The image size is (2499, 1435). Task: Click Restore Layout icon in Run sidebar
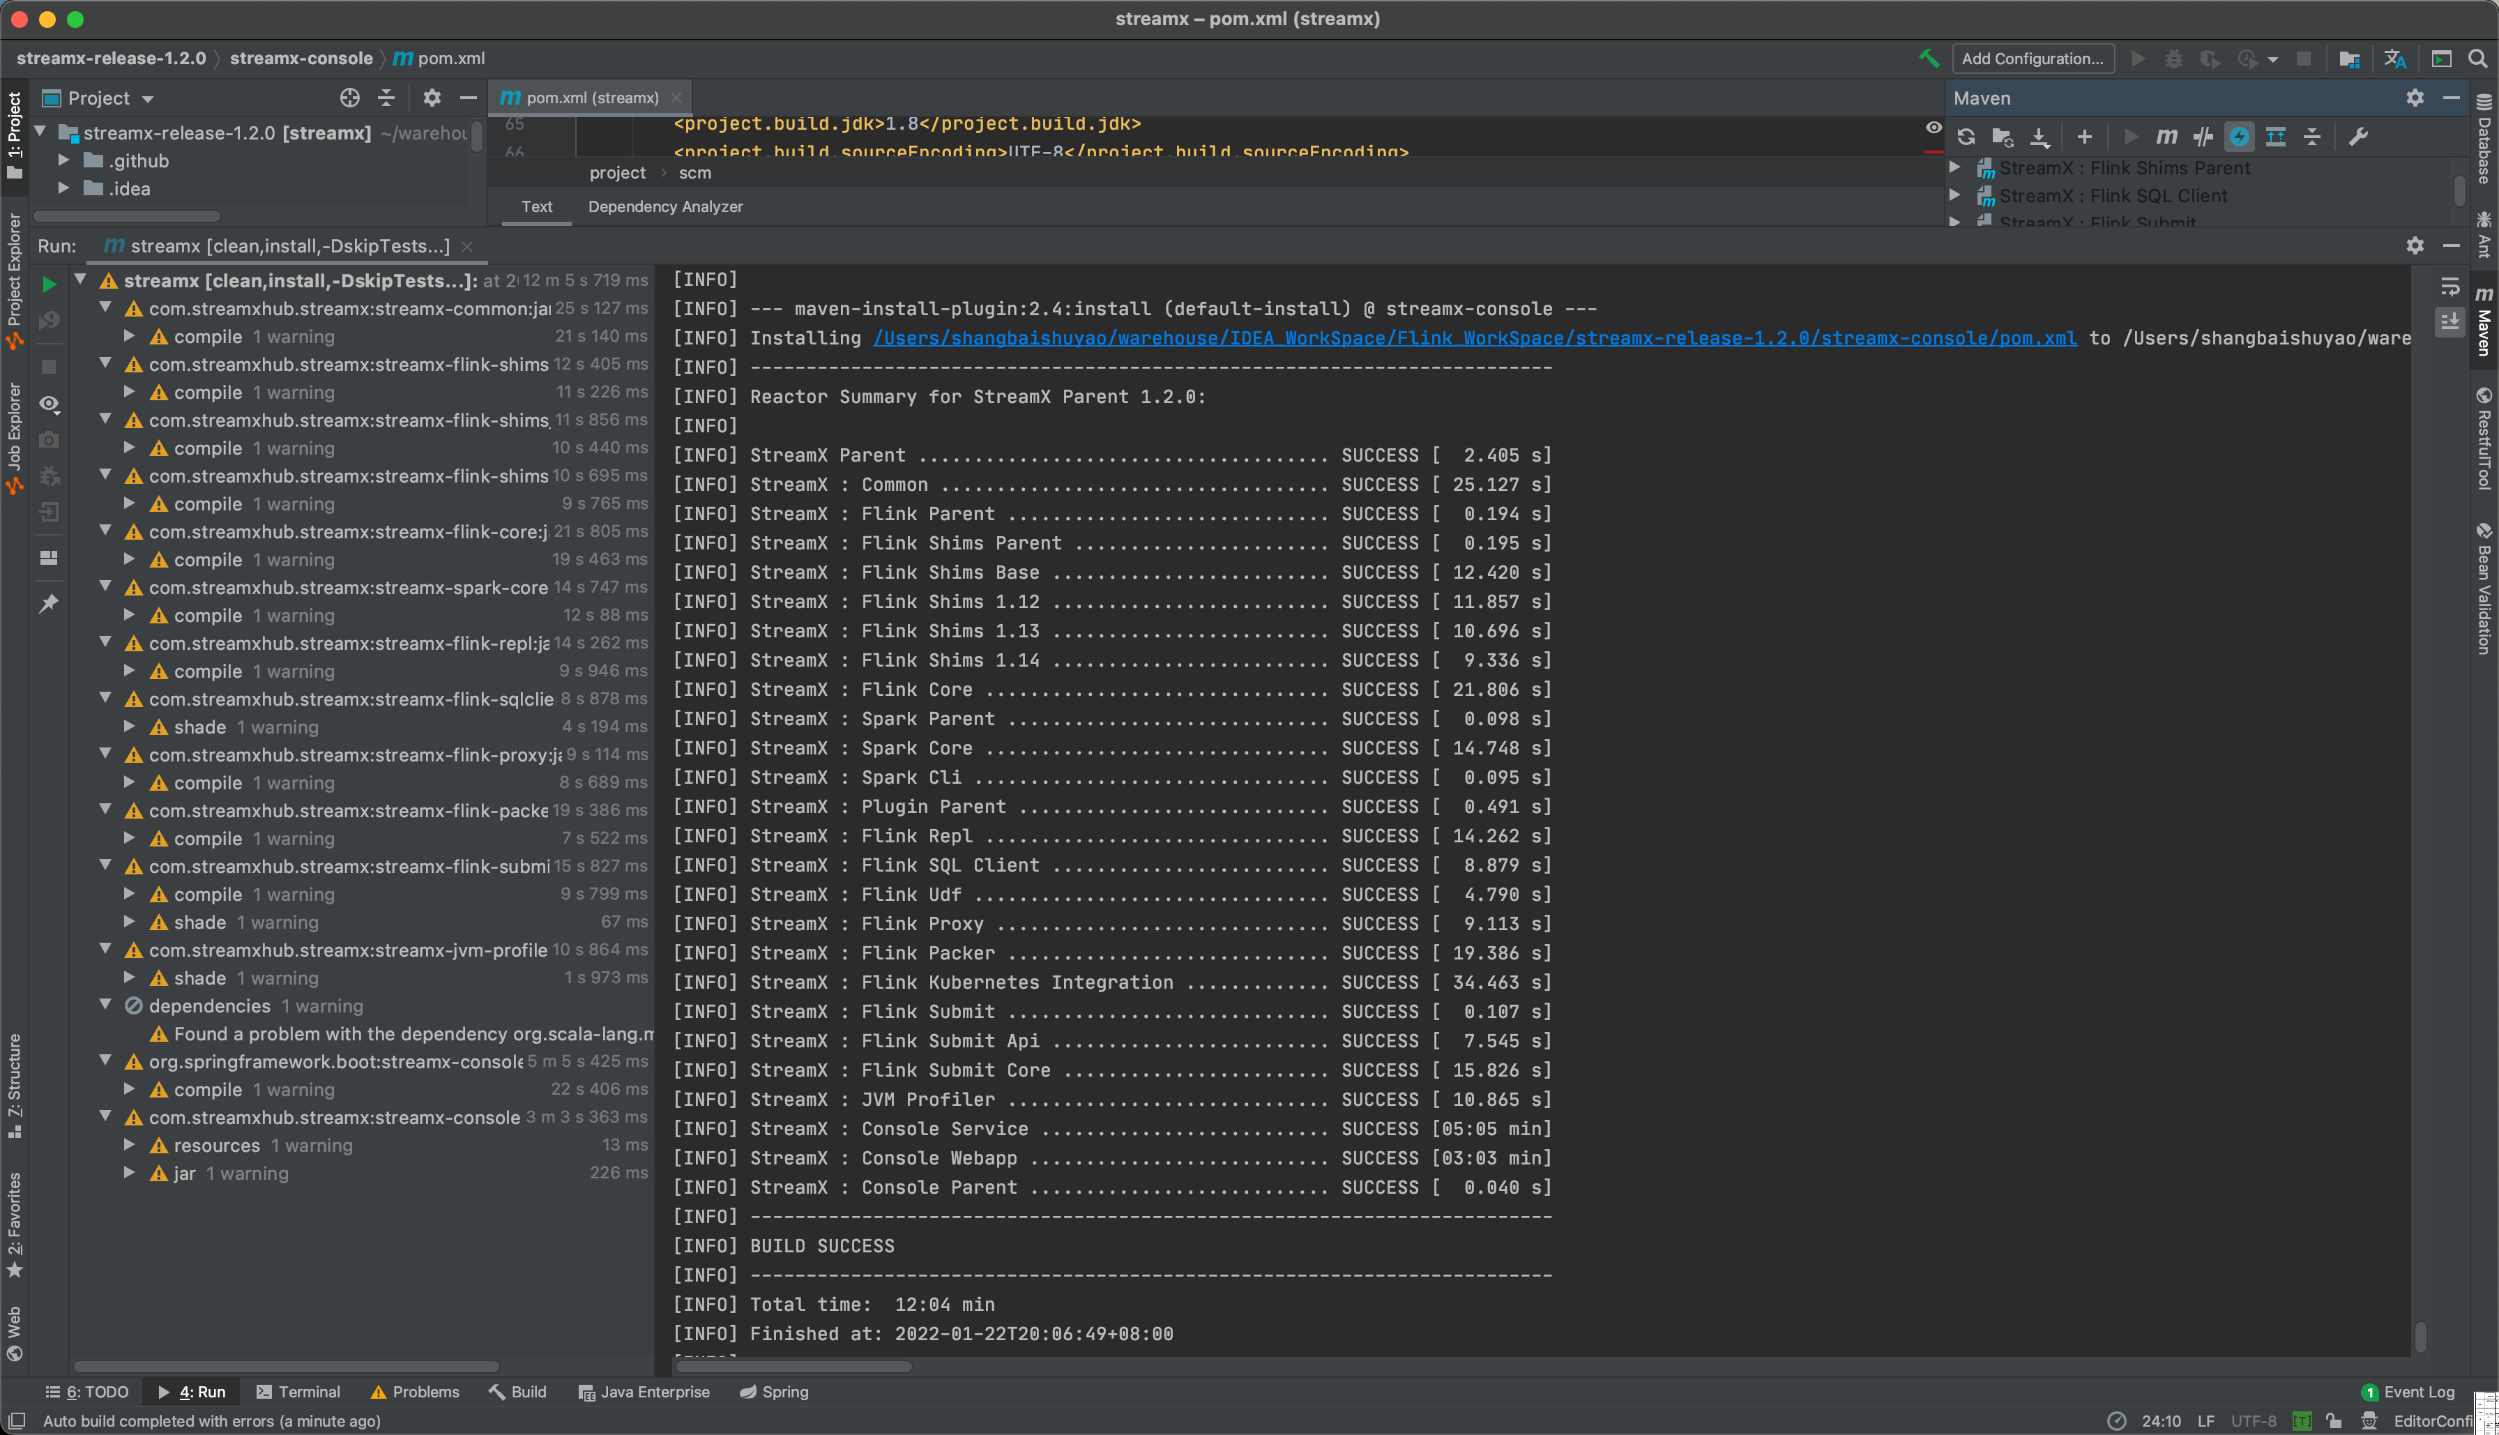point(48,557)
